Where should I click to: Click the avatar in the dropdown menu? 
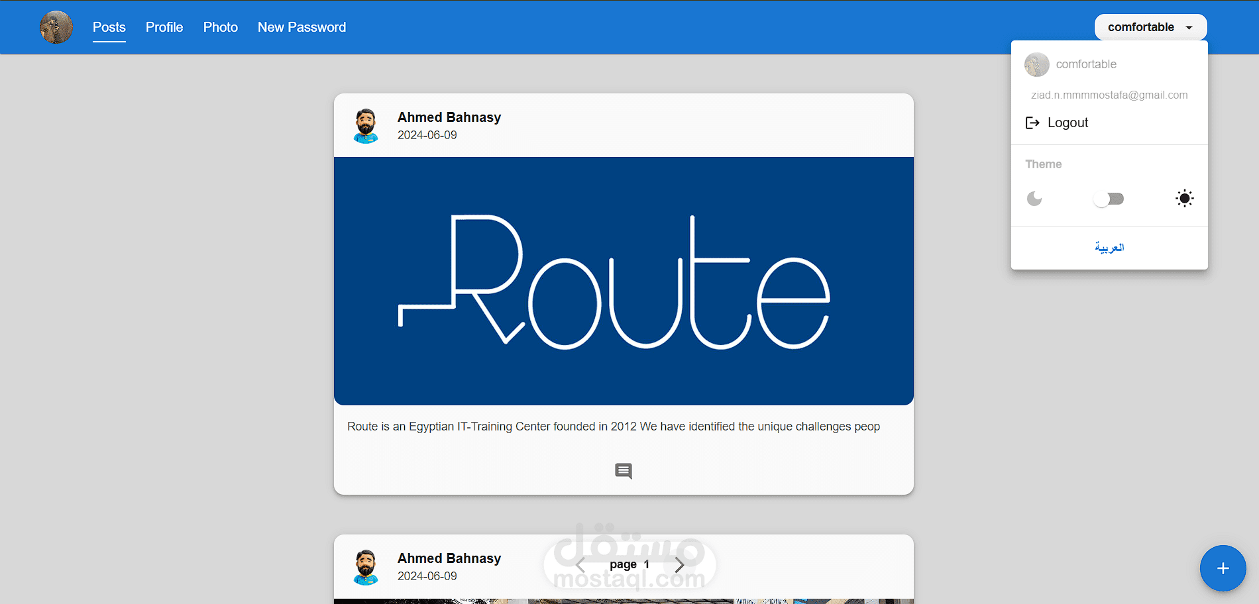click(1037, 65)
